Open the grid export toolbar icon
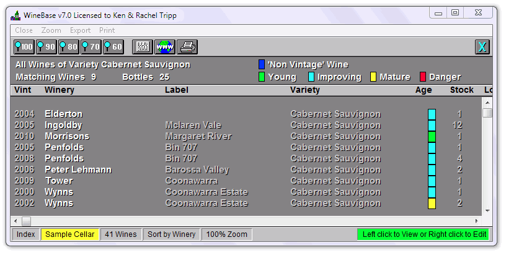Image resolution: width=506 pixels, height=253 pixels. click(x=143, y=47)
